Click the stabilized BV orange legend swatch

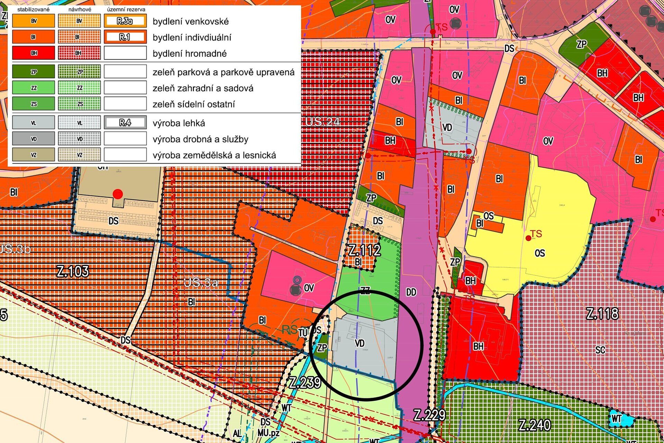pyautogui.click(x=34, y=21)
